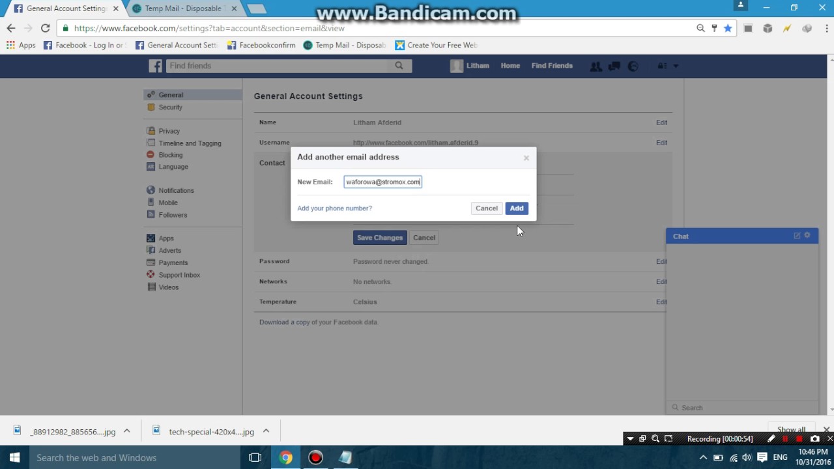The image size is (834, 469).
Task: Click the Add your phone number link
Action: (335, 208)
